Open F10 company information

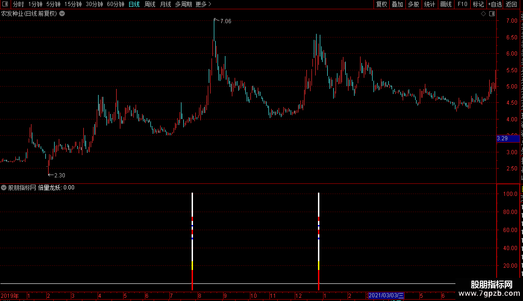pos(462,4)
